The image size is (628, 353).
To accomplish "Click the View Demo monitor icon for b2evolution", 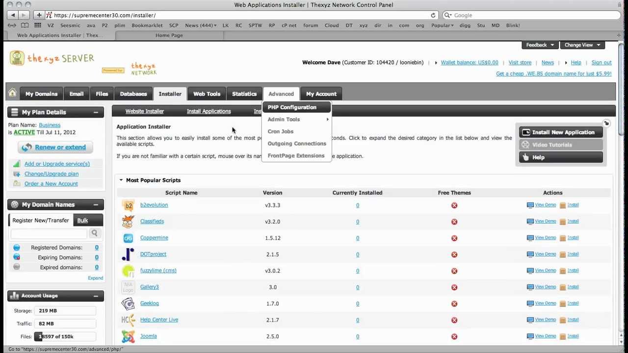I will (530, 205).
